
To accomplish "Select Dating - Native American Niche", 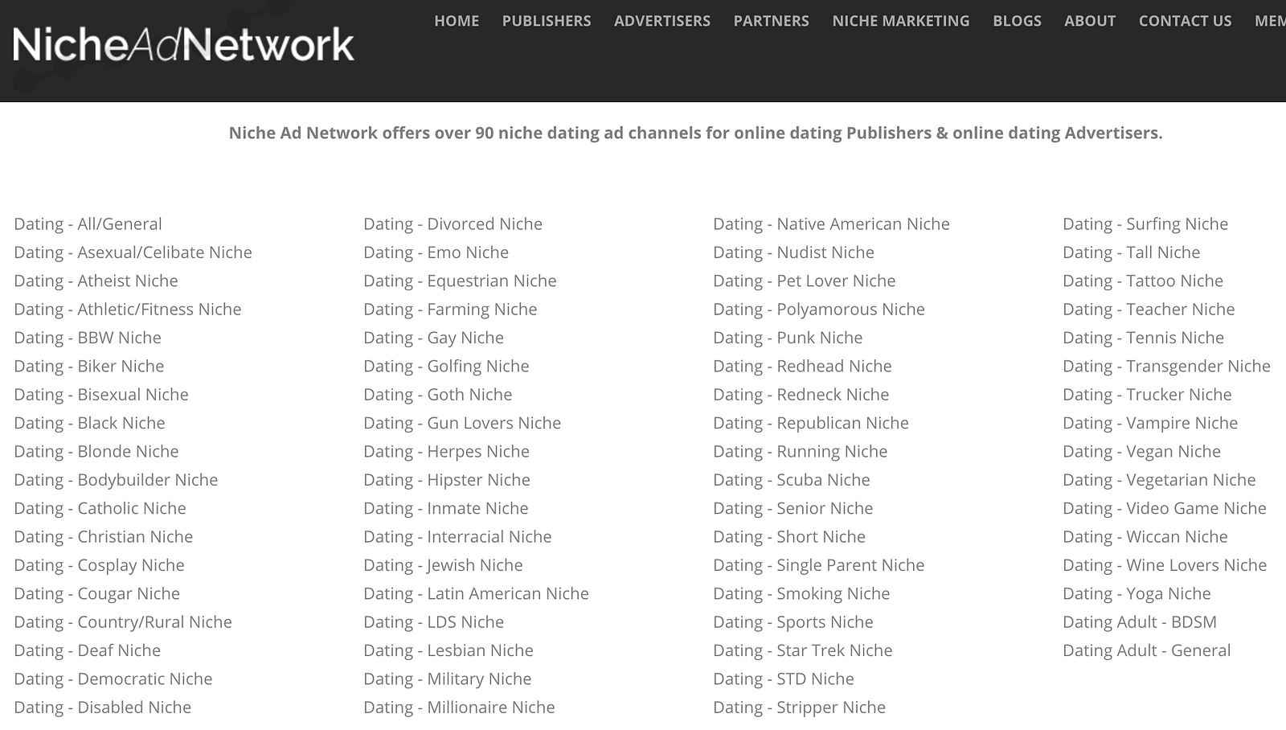I will point(831,224).
